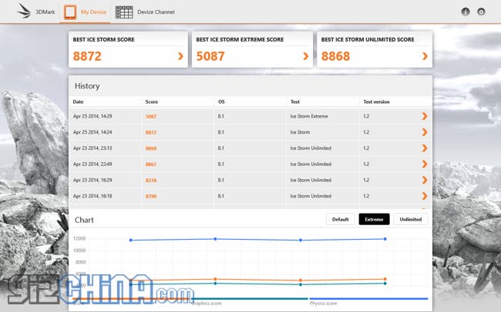The height and width of the screenshot is (312, 501).
Task: Click the 8872 best Ice Storm score
Action: click(x=87, y=56)
